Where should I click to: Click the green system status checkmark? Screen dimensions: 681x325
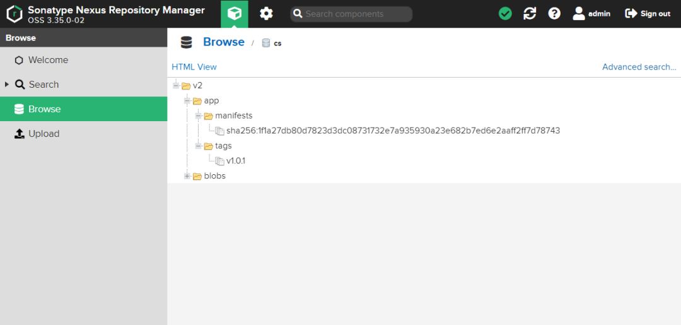coord(505,14)
